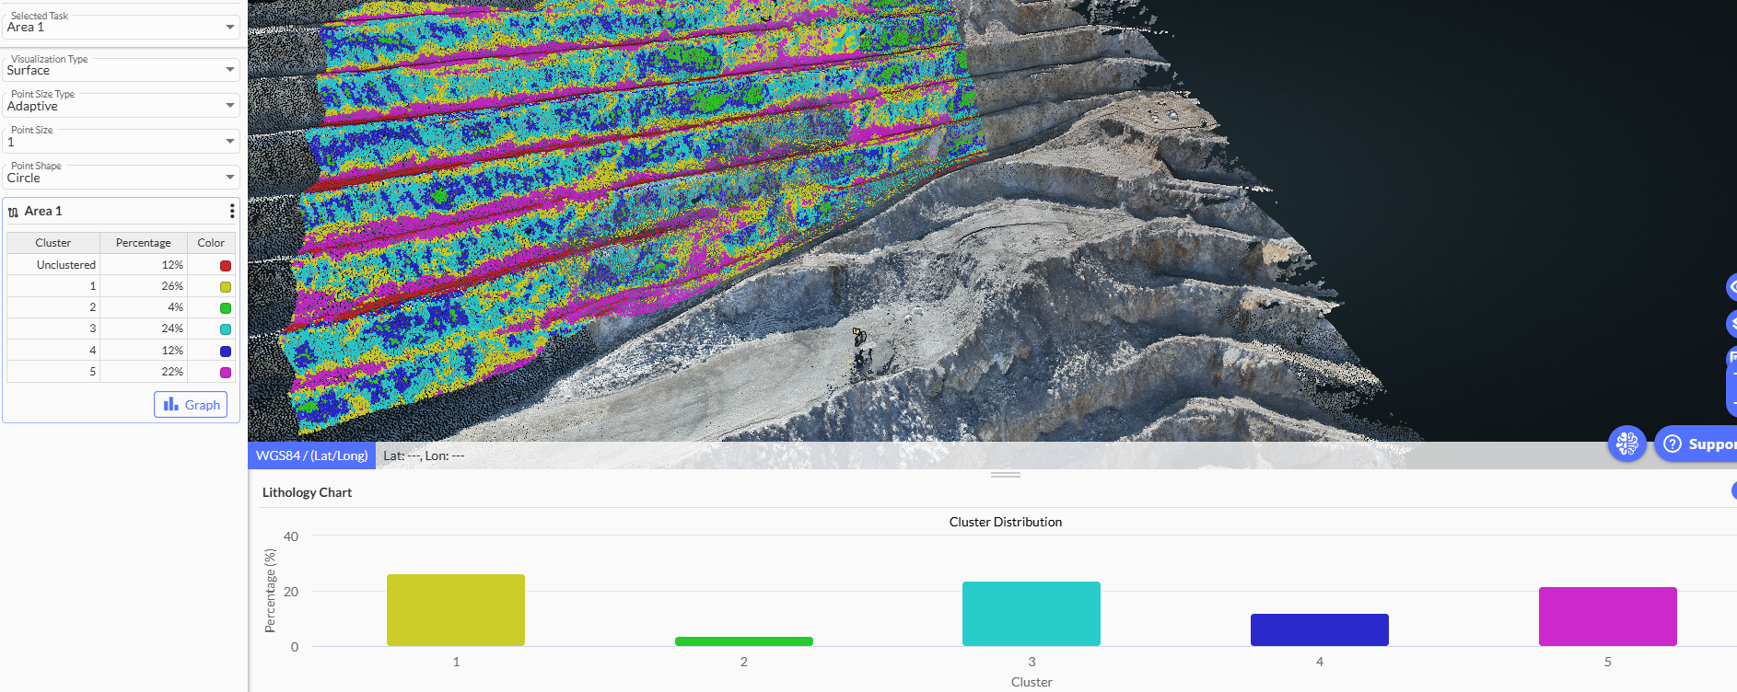The width and height of the screenshot is (1737, 692).
Task: Pick the yellow cluster 1 color swatch
Action: click(226, 287)
